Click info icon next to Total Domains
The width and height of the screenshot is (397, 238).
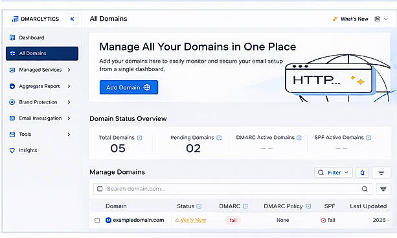click(139, 138)
